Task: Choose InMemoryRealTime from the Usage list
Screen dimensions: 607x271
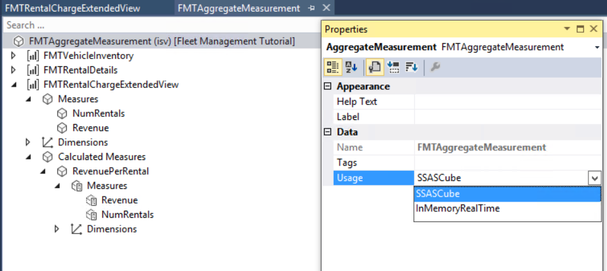Action: point(458,209)
